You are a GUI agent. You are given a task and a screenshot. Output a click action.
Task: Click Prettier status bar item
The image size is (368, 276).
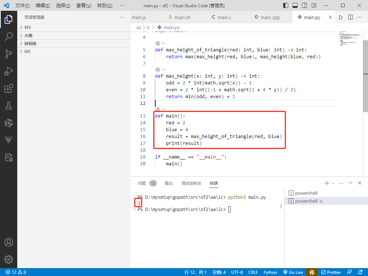pos(331,272)
